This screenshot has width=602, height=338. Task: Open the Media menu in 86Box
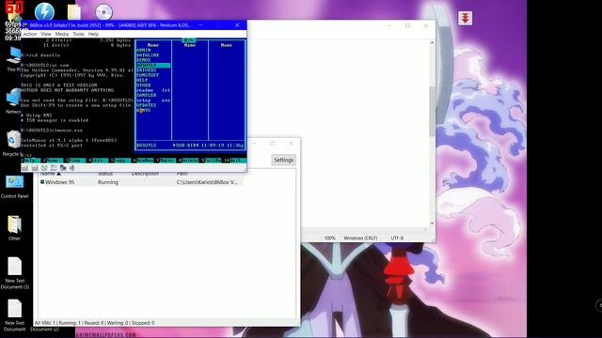[62, 34]
